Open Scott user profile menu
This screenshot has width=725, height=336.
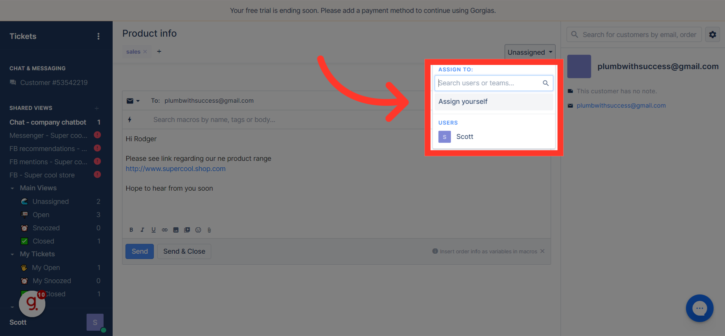[x=18, y=322]
